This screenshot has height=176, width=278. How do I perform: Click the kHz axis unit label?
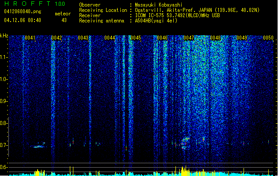[4, 36]
